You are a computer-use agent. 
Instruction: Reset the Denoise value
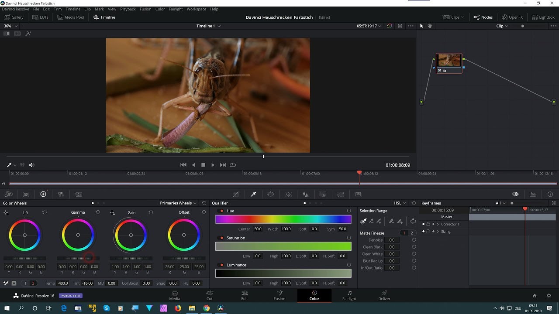[x=414, y=240]
